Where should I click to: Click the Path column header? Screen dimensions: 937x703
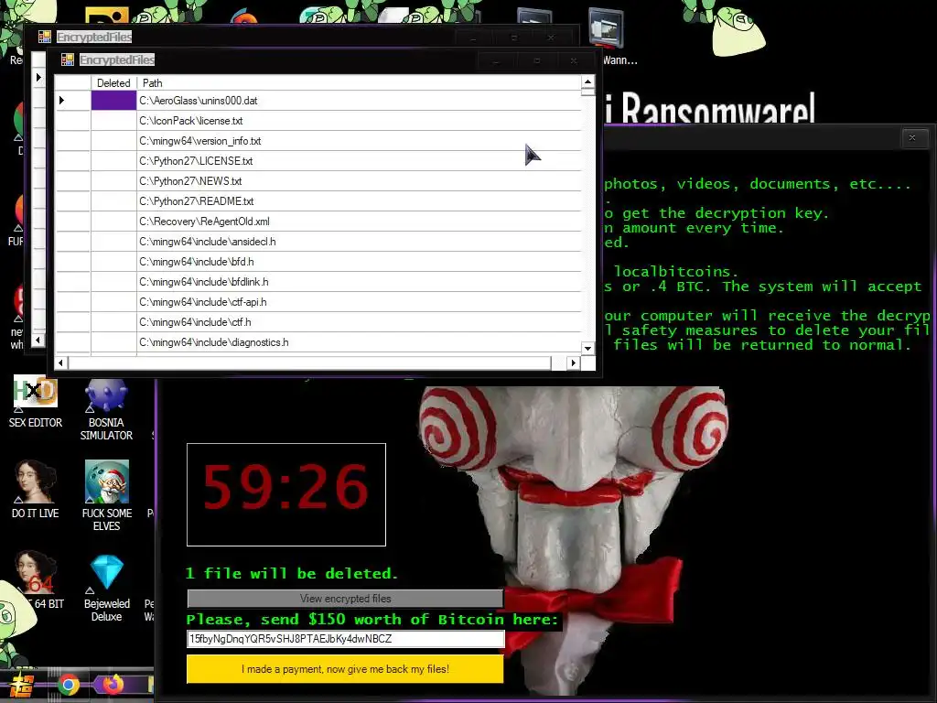point(359,83)
